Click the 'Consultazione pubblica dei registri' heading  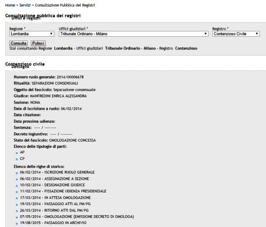tap(43, 16)
